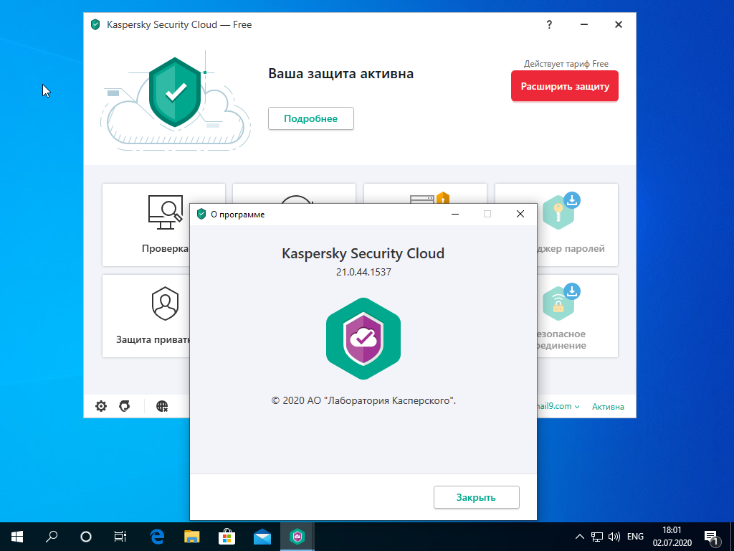This screenshot has height=551, width=734.
Task: Click the large green shield status image
Action: (175, 92)
